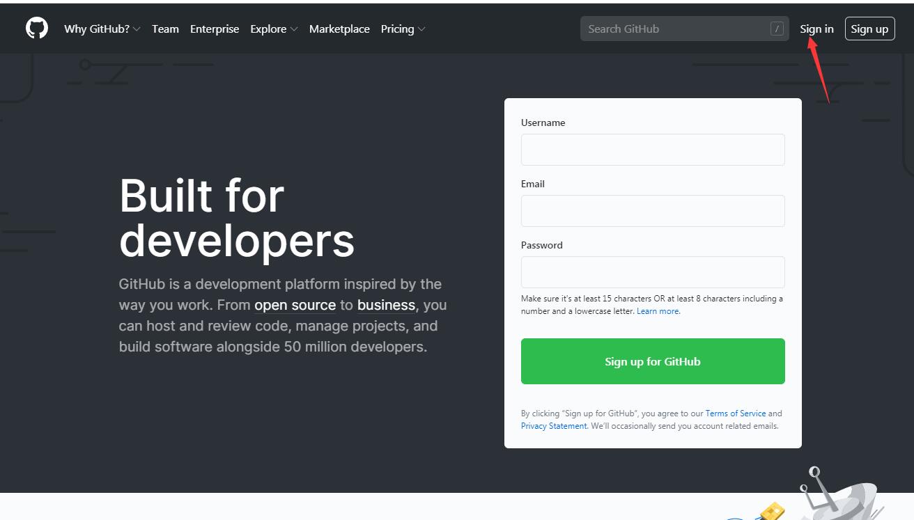The height and width of the screenshot is (520, 914).
Task: Follow the business link
Action: tap(387, 305)
